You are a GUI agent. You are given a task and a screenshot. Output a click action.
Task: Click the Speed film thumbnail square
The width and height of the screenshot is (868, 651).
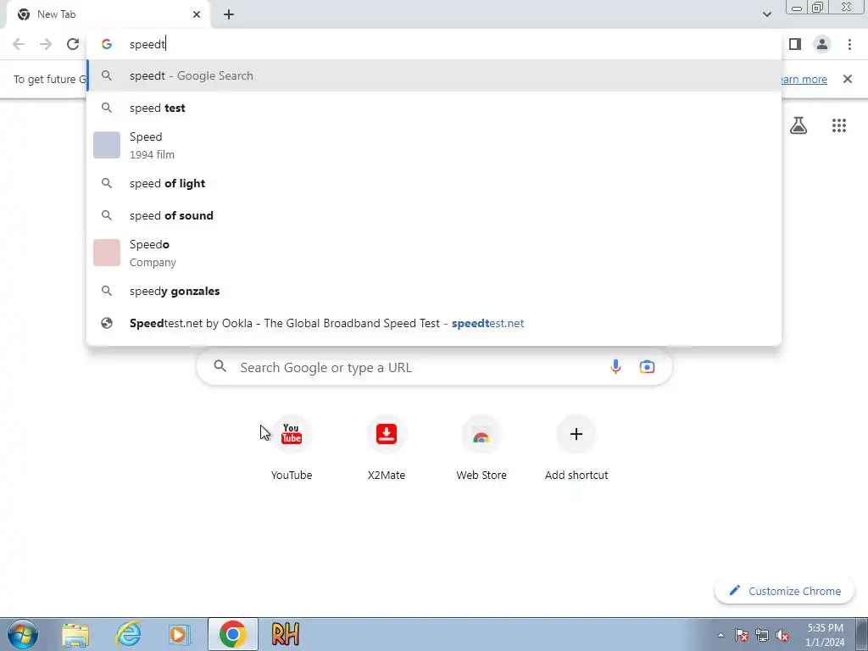tap(107, 145)
